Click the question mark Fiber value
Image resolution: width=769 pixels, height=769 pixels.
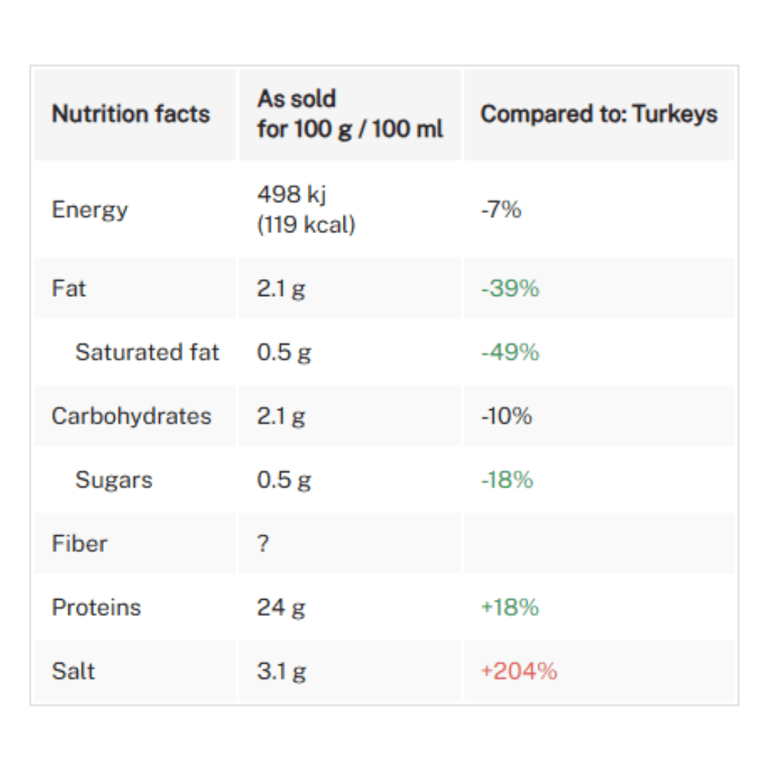point(263,544)
